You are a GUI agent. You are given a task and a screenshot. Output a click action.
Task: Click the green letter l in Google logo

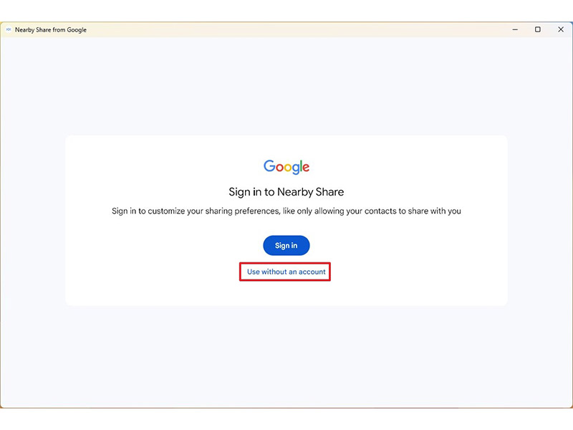click(x=299, y=166)
